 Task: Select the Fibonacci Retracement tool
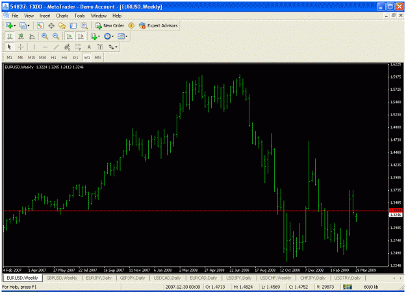(x=78, y=47)
